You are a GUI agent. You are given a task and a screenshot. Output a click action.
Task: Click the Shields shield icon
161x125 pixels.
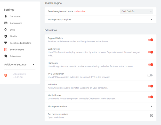point(6,36)
